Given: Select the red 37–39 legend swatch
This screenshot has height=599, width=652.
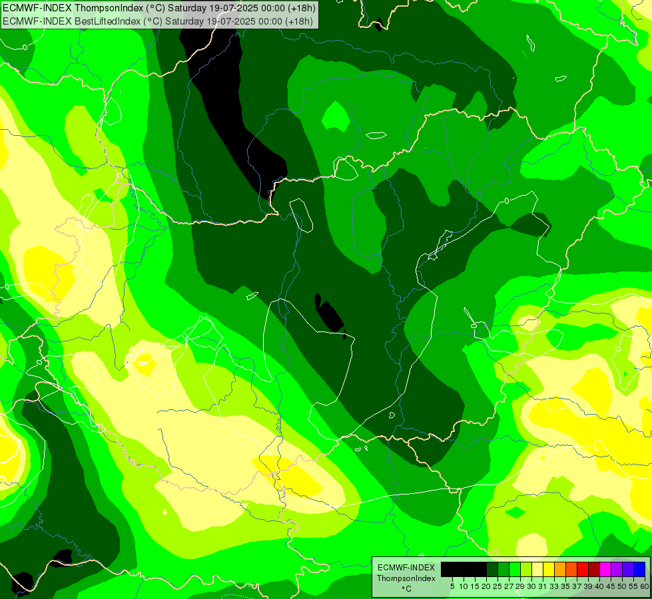Looking at the screenshot, I should [x=583, y=570].
